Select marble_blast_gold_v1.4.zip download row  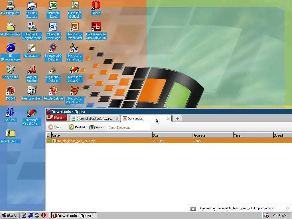(x=169, y=141)
